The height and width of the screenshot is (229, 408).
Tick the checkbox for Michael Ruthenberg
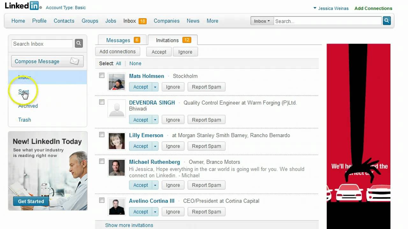[102, 161]
